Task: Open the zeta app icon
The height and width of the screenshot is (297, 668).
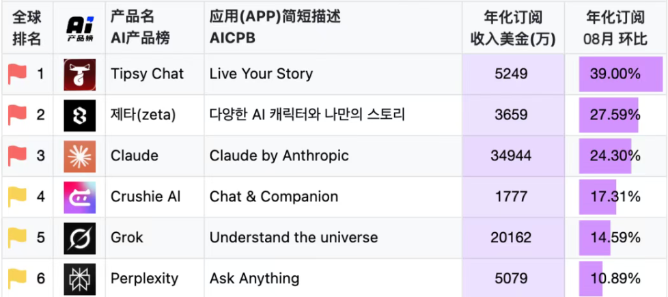Action: pyautogui.click(x=80, y=115)
